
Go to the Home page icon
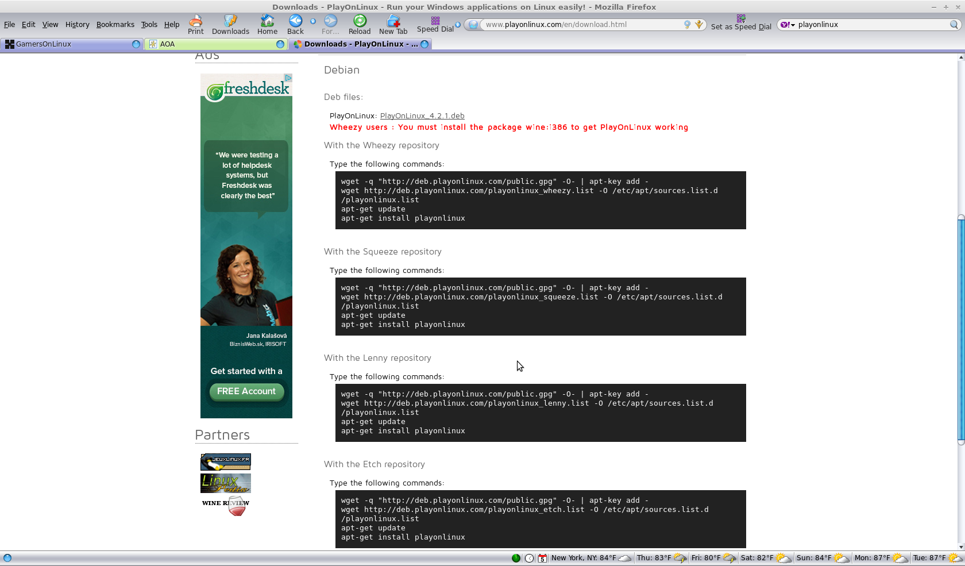click(x=267, y=25)
